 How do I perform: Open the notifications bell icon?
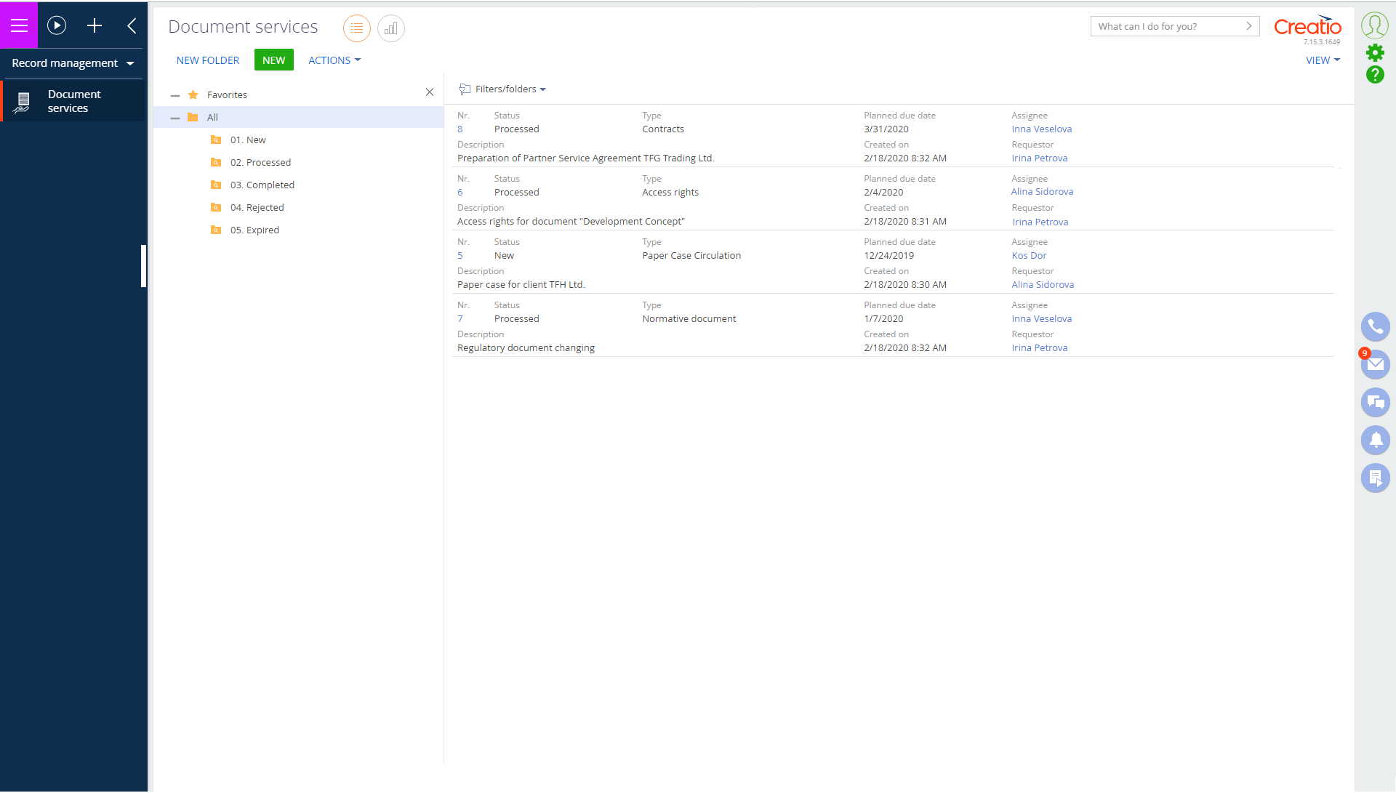coord(1375,440)
